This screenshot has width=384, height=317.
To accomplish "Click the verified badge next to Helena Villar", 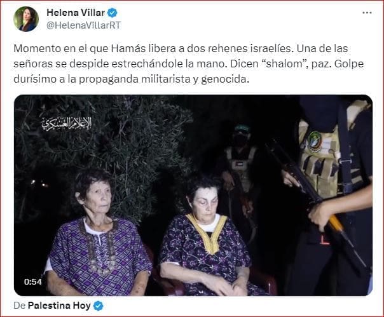I will (x=113, y=13).
